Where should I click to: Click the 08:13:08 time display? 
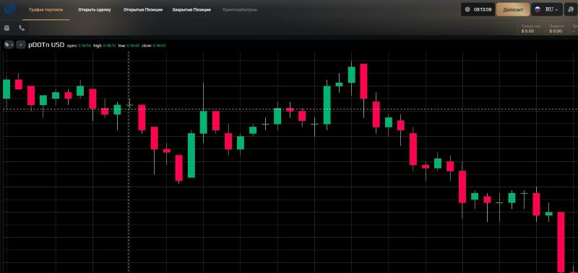(x=483, y=9)
